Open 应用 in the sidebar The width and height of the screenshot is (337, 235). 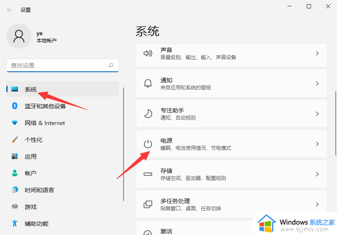63,156
